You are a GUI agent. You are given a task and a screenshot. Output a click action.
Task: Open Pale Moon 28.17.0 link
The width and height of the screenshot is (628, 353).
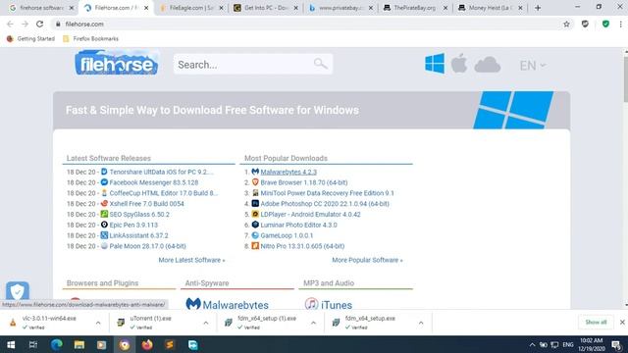[x=148, y=246]
